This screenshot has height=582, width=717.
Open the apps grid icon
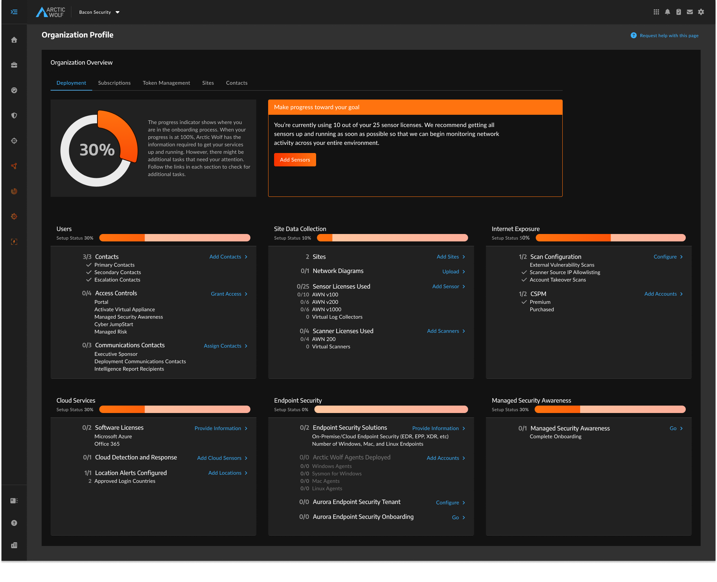pos(656,12)
